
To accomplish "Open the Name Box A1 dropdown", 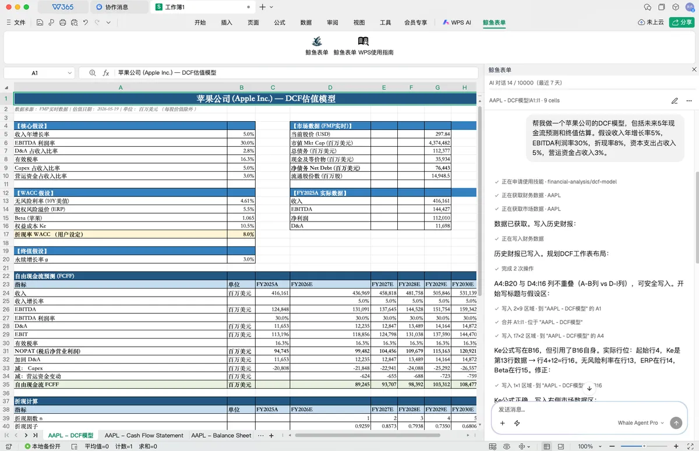I will [70, 73].
